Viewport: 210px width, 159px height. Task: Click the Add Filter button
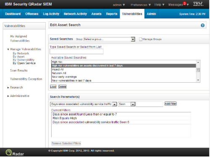pyautogui.click(x=171, y=104)
